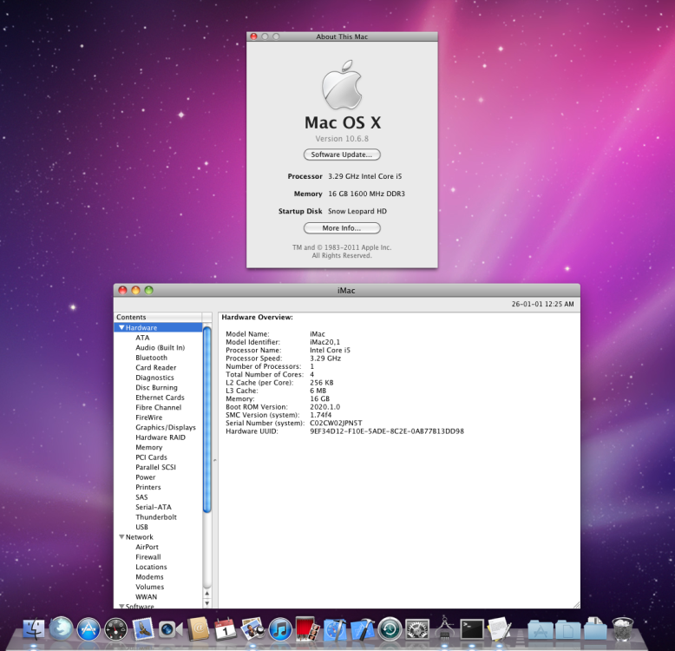Zoom the iMac profiler window
Screen dimensions: 675x651
pos(148,290)
